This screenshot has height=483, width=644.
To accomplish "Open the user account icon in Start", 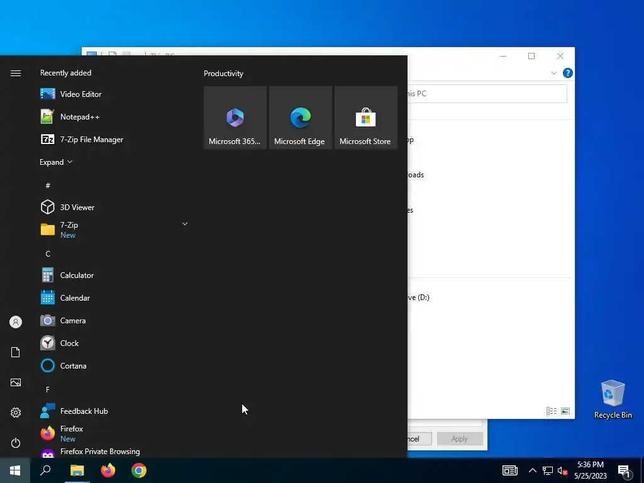I will (16, 322).
